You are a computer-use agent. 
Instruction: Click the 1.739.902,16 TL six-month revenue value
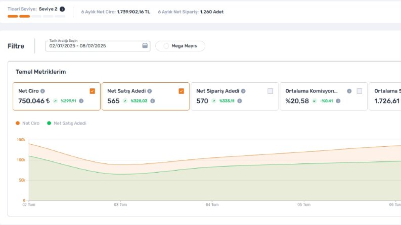coord(133,12)
